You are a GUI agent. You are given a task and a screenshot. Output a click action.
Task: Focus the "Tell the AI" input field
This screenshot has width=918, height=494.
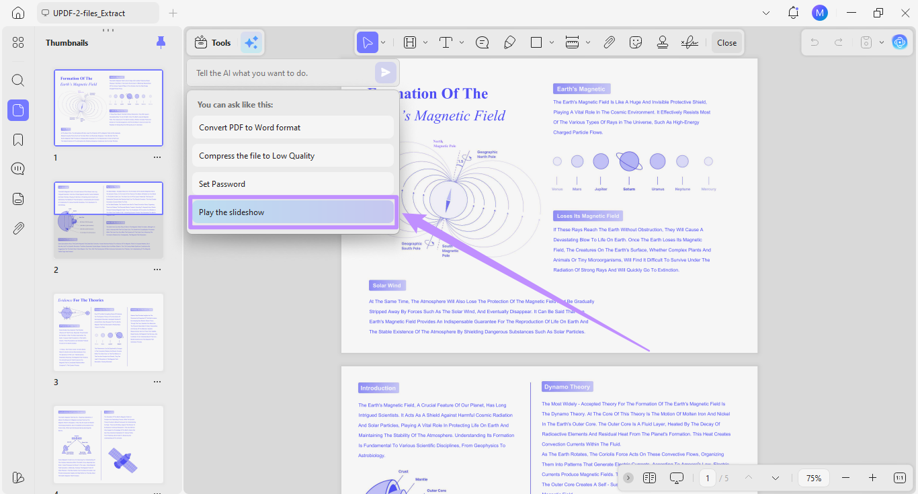click(282, 73)
